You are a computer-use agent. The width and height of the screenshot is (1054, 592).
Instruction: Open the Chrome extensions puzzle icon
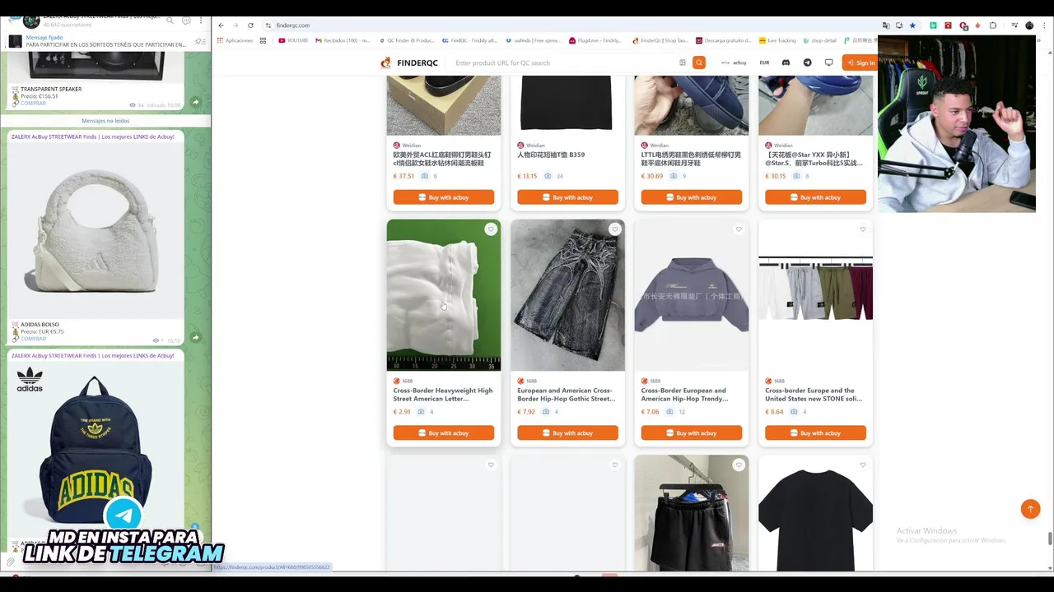pos(993,25)
